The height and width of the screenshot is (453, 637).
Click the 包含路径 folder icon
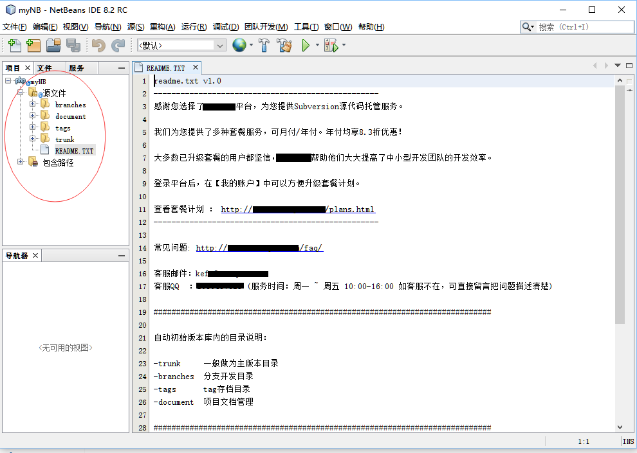33,162
